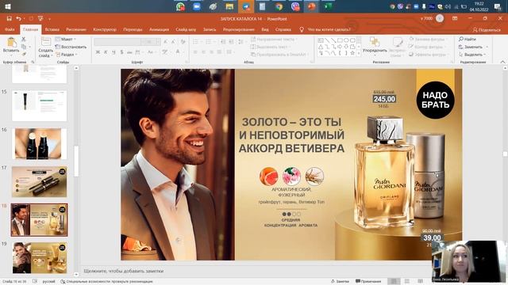Decrease font size icon
Screen dimensions: 508x285
coord(173,42)
